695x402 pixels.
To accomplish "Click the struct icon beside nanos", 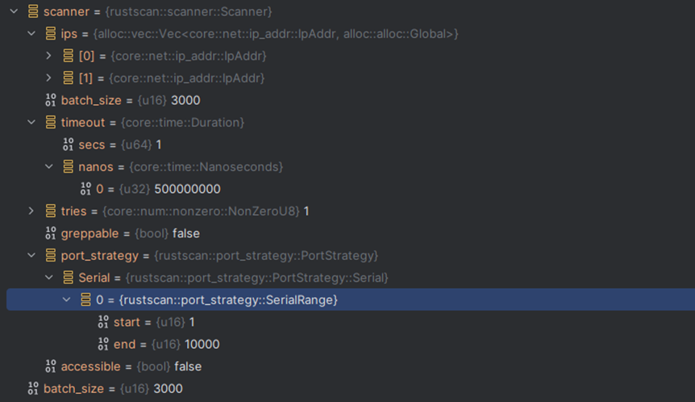I will 69,166.
